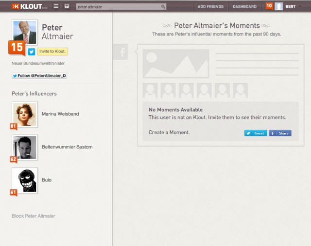
Task: Open the list menu icon in header
Action: 56,6
